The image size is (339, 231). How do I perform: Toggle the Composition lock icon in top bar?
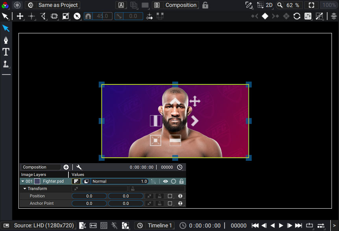coord(205,5)
